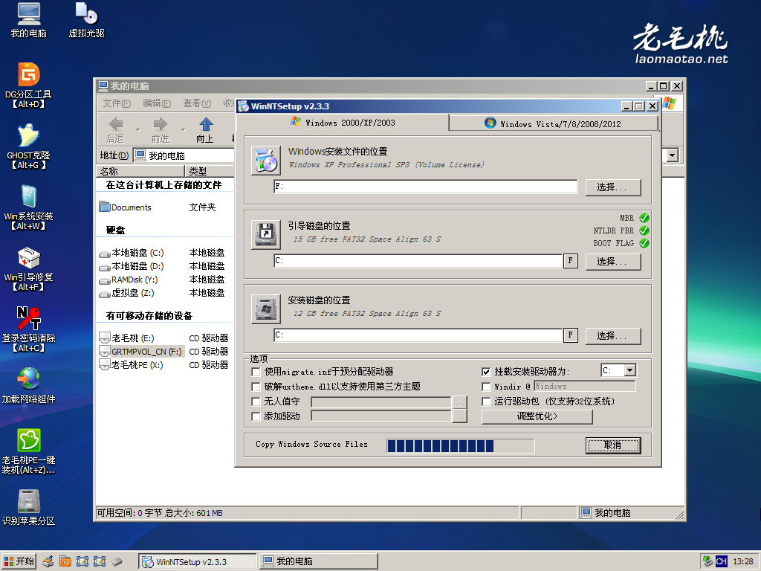The height and width of the screenshot is (571, 761).
Task: Click the install drive disk icon
Action: (266, 309)
